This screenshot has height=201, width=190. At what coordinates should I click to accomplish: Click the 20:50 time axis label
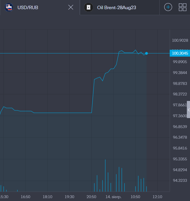point(92,197)
